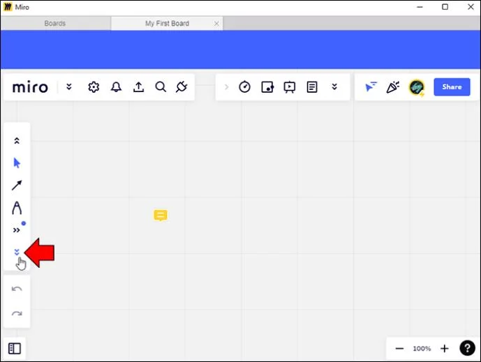Close the My First Board tab
Viewport: 481px width, 362px height.
pyautogui.click(x=216, y=23)
